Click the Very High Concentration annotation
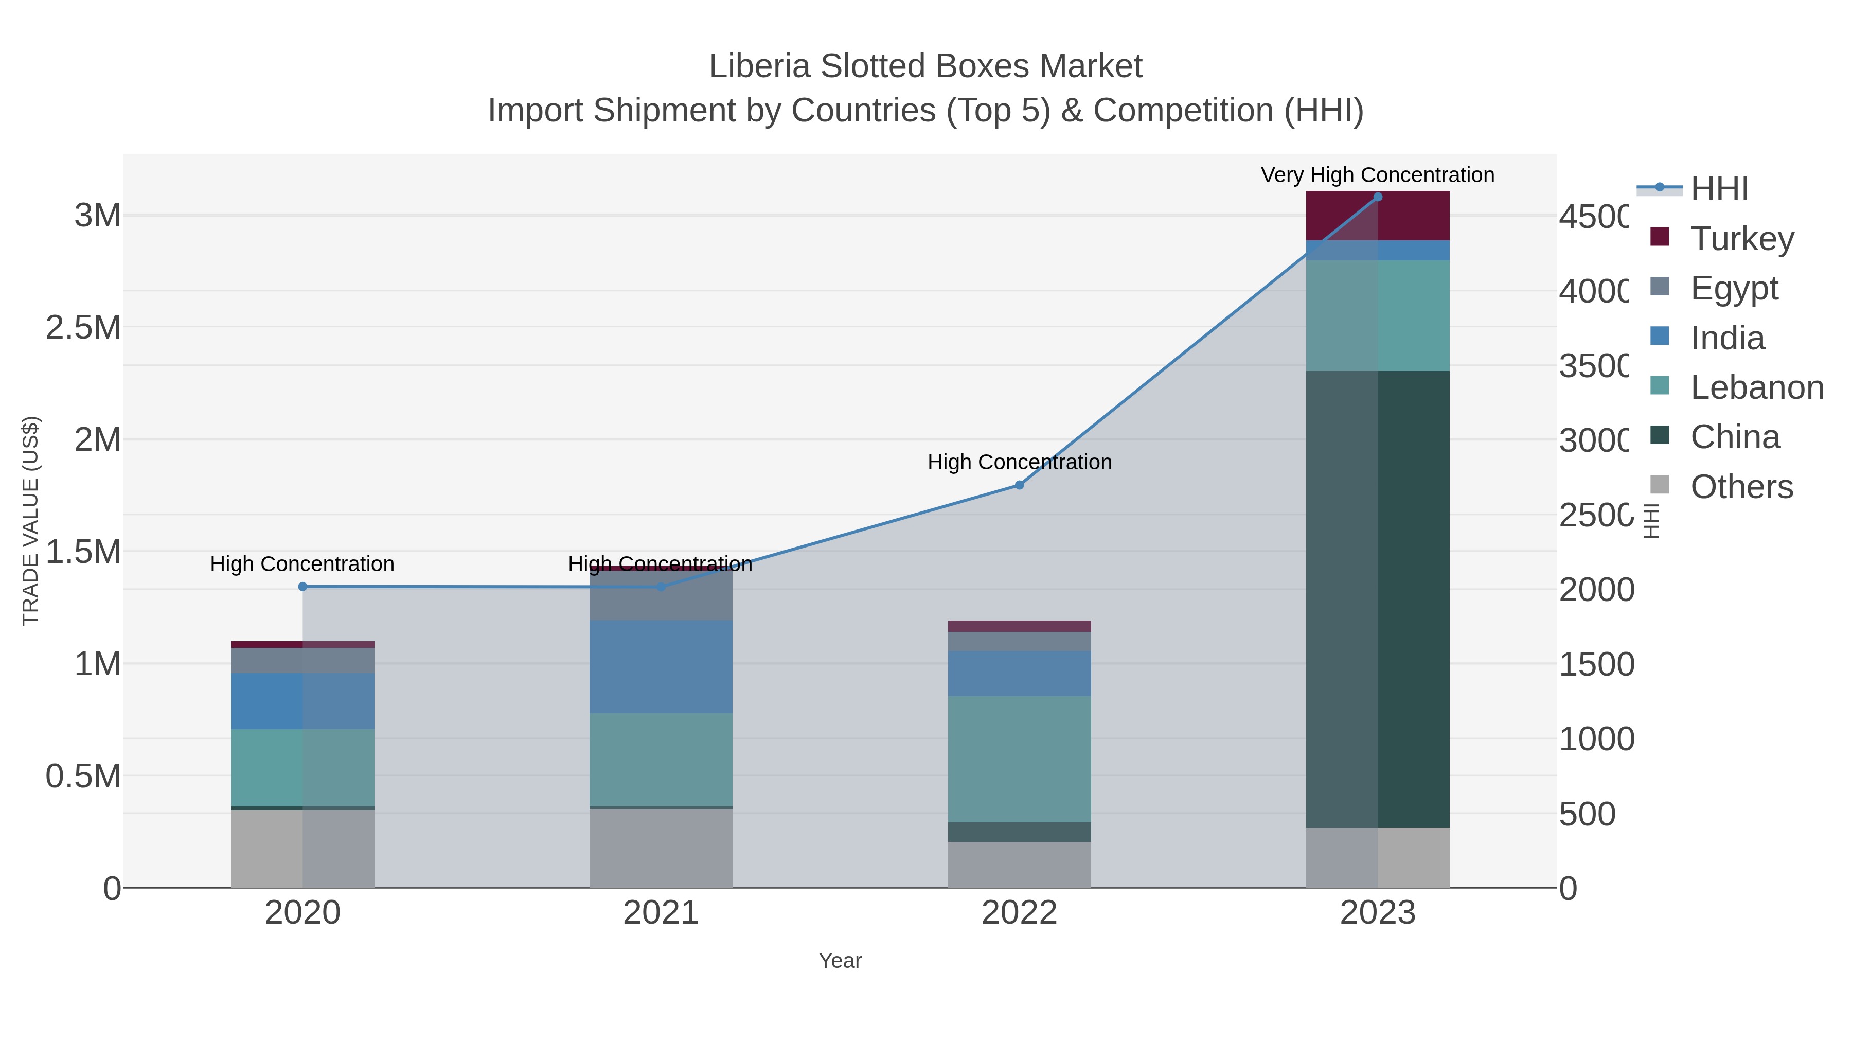 click(1378, 175)
